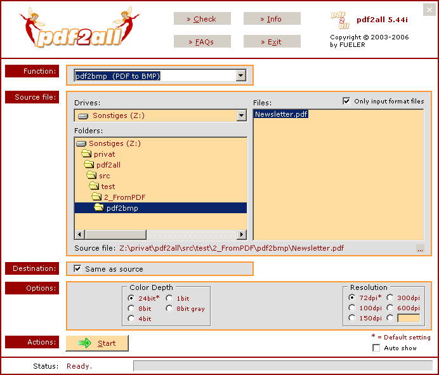Screen dimensions: 439x375
Task: Enable the Auto show checkbox
Action: [x=376, y=348]
